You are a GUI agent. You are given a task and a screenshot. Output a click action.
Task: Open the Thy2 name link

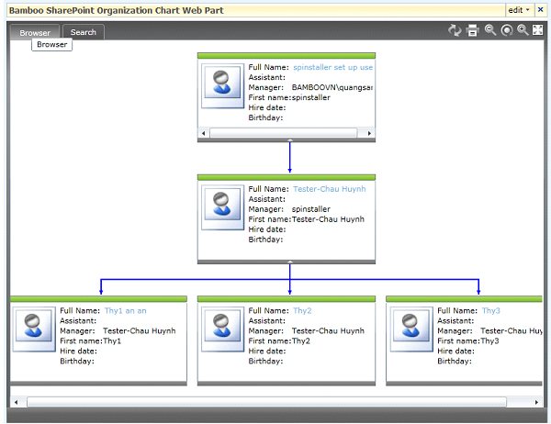(x=302, y=310)
